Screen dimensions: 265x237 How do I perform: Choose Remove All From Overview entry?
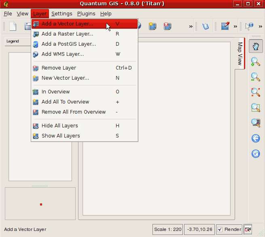85,112
